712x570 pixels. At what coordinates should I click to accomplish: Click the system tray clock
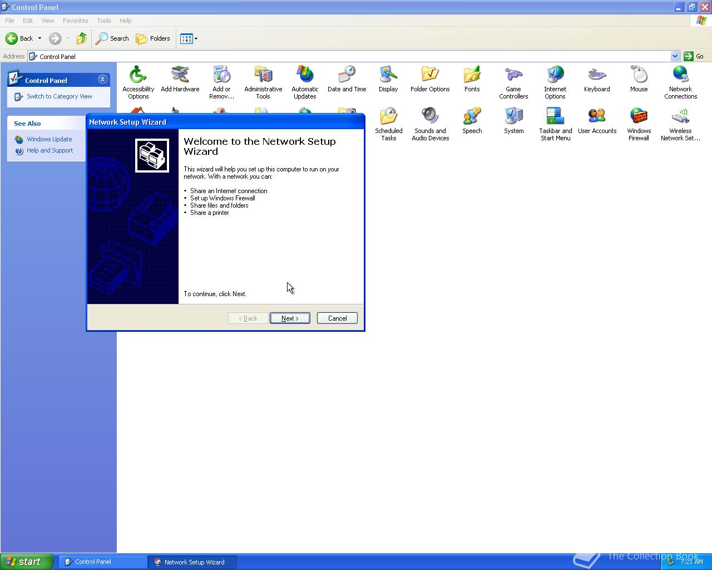pos(691,562)
